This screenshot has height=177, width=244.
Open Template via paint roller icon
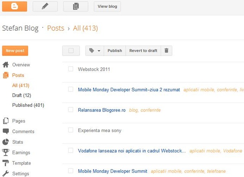(x=6, y=163)
